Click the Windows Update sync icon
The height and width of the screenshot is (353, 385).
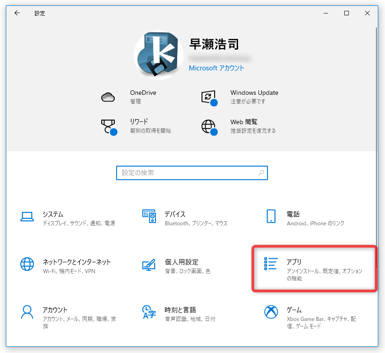tap(209, 98)
